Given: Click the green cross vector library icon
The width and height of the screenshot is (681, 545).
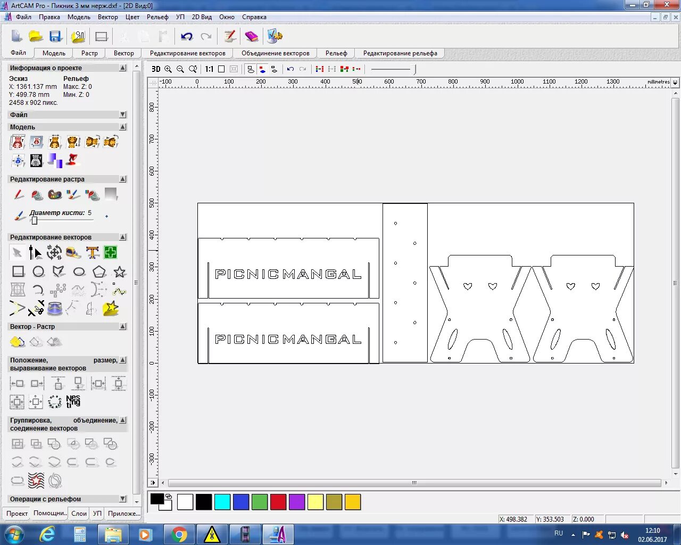Looking at the screenshot, I should tap(110, 252).
